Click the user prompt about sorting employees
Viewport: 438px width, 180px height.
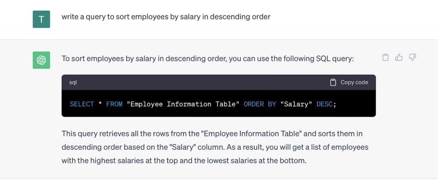click(166, 17)
